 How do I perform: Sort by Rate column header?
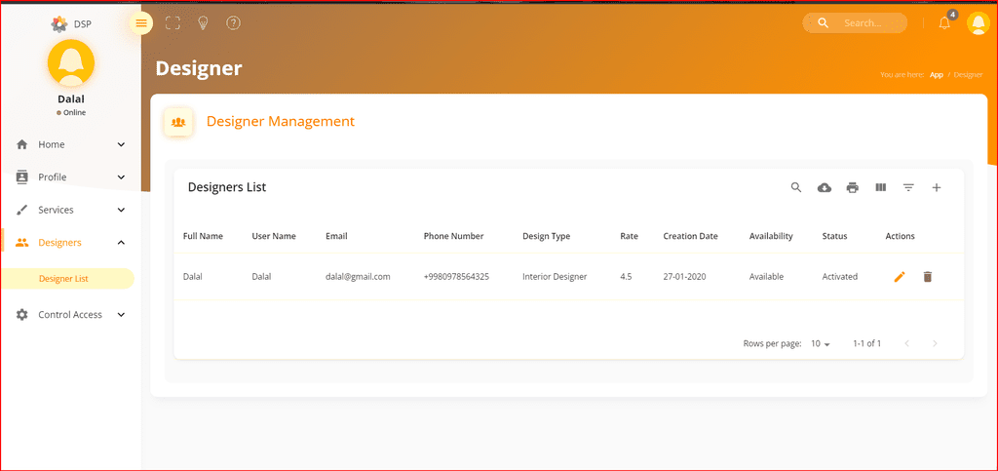coord(629,236)
